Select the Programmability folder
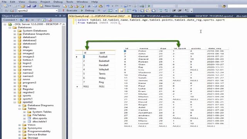Screen dimensions: 247x139 click(39, 131)
